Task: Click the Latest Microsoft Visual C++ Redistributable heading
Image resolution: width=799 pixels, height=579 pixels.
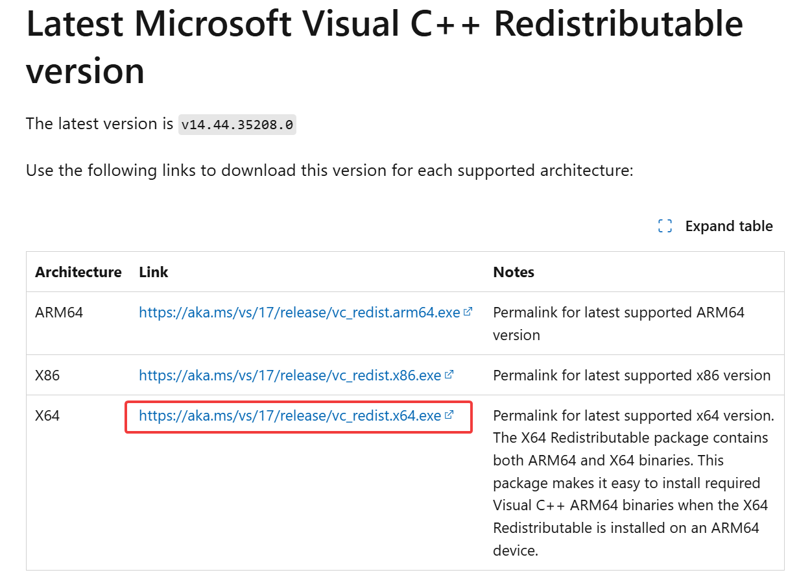Action: 385,46
